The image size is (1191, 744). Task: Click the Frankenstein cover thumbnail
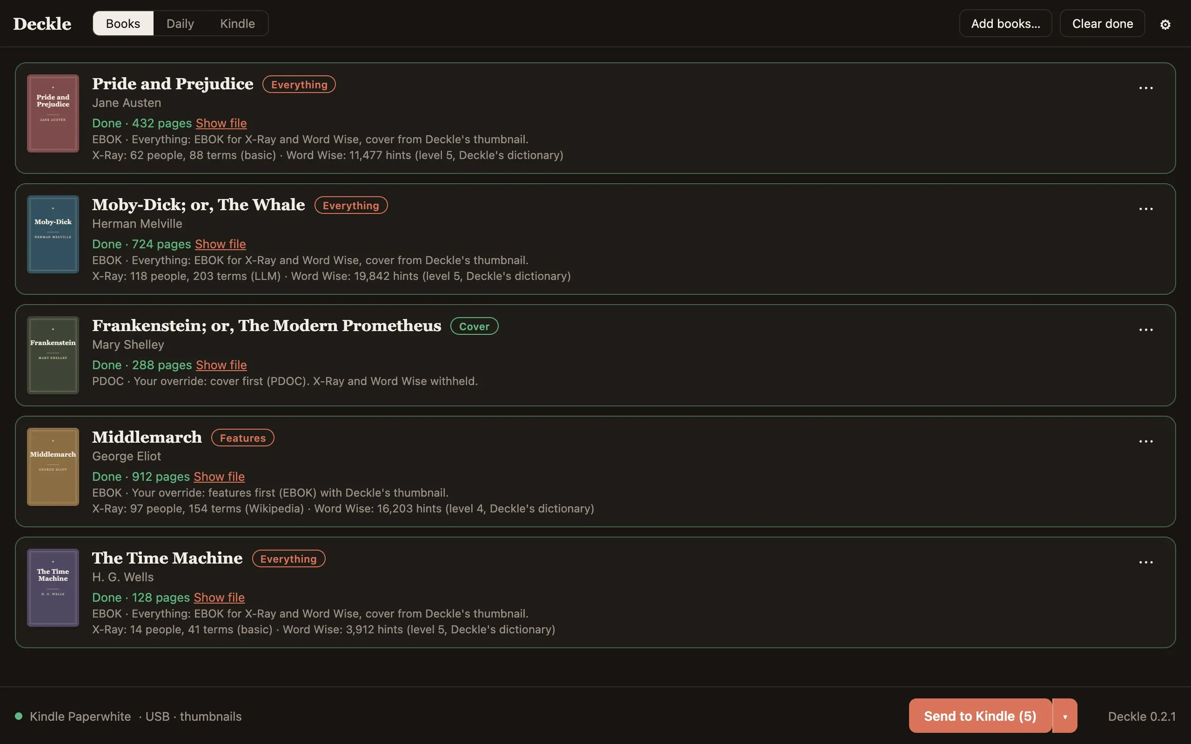(53, 355)
